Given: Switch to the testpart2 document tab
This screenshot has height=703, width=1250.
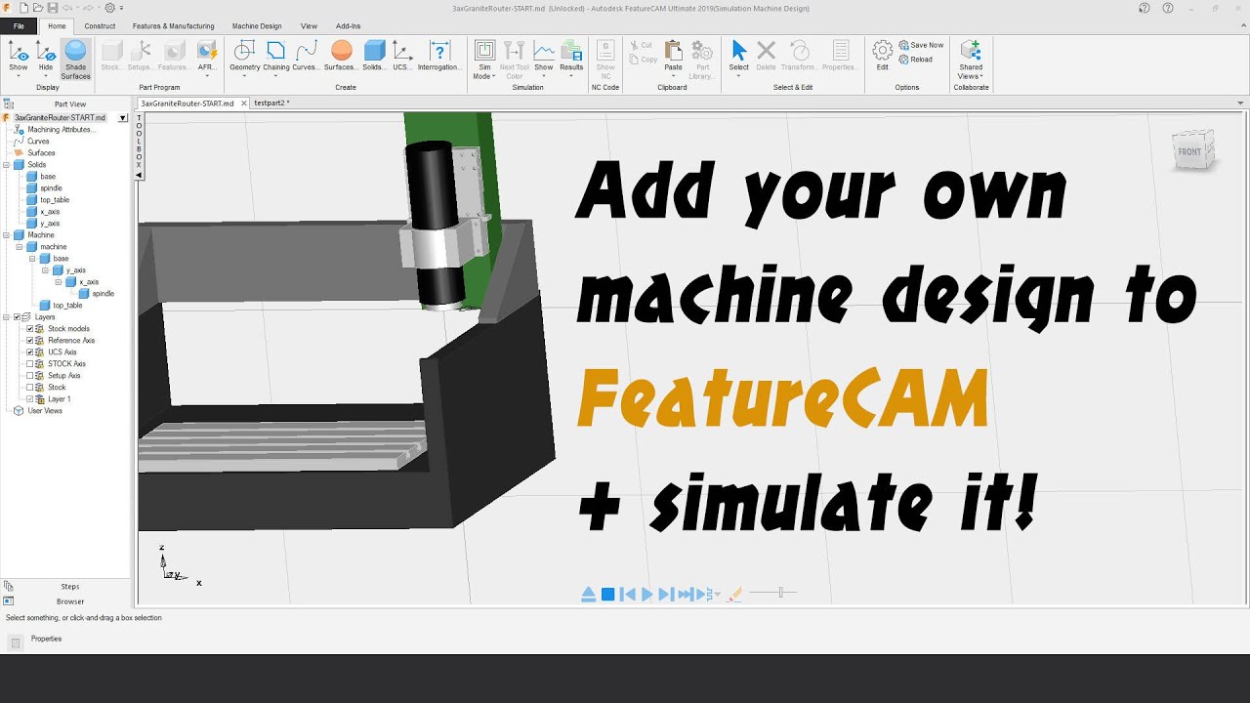Looking at the screenshot, I should 271,103.
